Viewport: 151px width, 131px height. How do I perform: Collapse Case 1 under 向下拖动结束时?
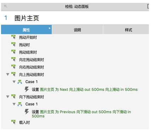14,104
